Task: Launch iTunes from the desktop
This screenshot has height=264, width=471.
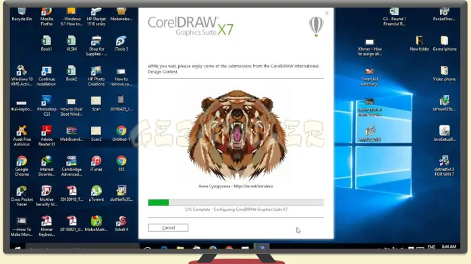Action: (96, 164)
